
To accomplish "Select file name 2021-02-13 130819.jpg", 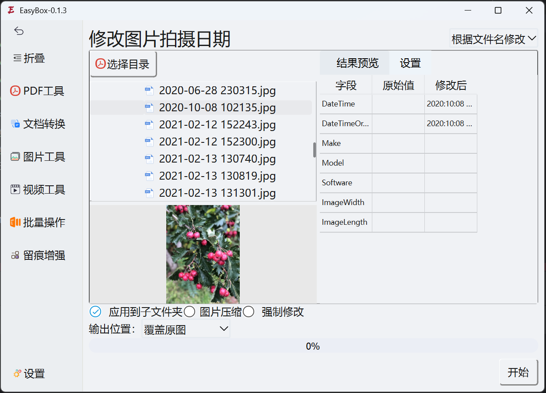I will coord(217,176).
